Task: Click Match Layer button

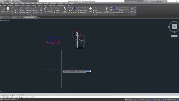Action: 82,13
